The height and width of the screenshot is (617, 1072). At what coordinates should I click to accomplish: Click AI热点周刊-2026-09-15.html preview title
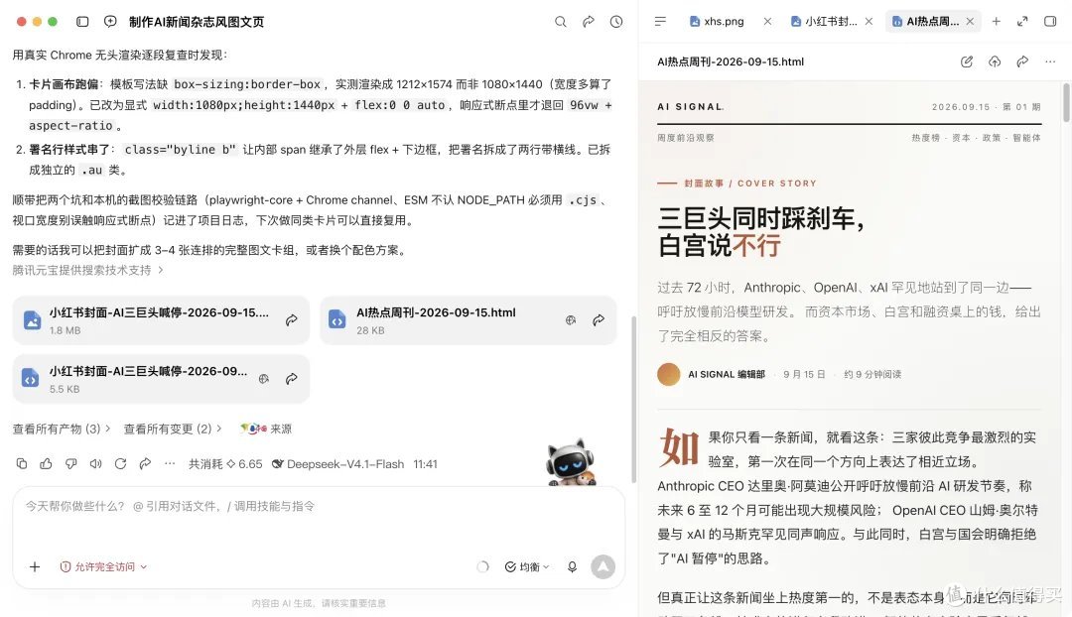coord(731,62)
